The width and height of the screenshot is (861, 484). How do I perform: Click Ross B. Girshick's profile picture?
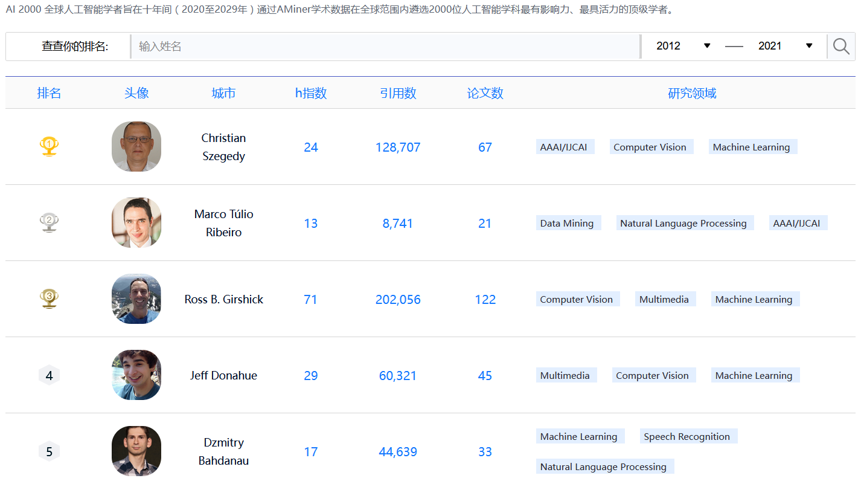136,298
